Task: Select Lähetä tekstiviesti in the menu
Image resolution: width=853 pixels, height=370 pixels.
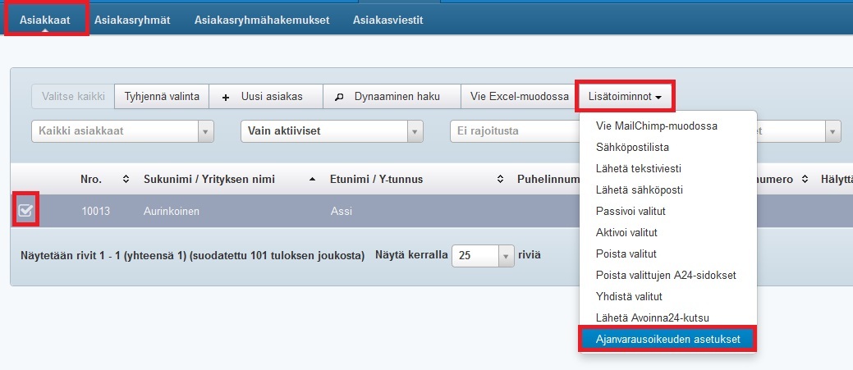Action: point(639,169)
